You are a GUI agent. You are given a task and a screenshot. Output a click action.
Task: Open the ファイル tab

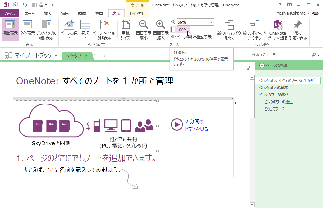click(10, 13)
